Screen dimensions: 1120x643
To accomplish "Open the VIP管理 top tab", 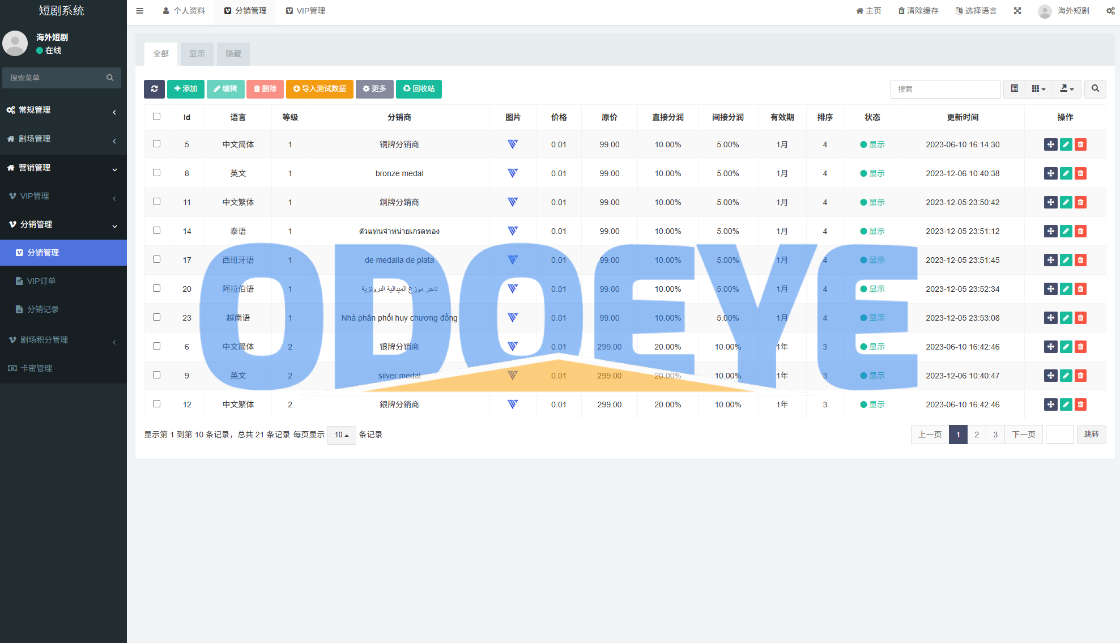I will (305, 11).
